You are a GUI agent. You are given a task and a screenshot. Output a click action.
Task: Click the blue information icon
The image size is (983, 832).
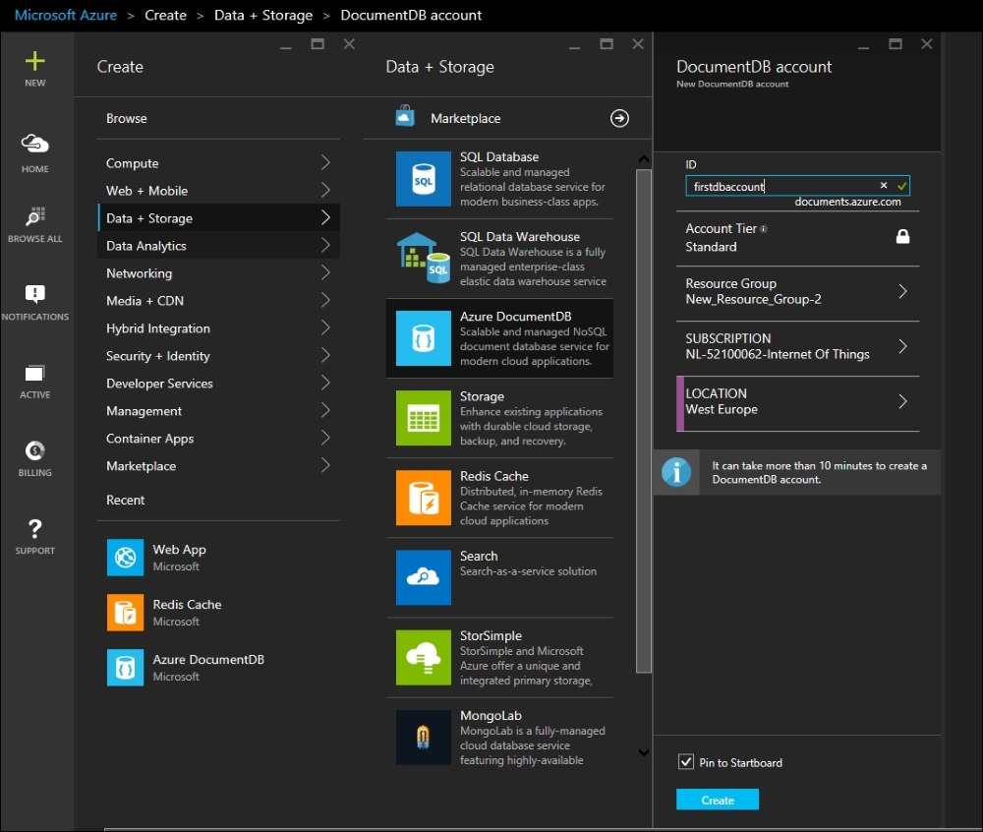[676, 472]
